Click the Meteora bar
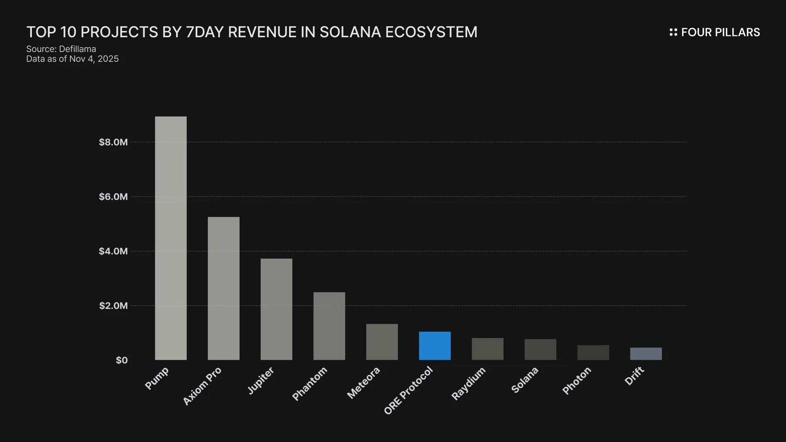 (382, 342)
